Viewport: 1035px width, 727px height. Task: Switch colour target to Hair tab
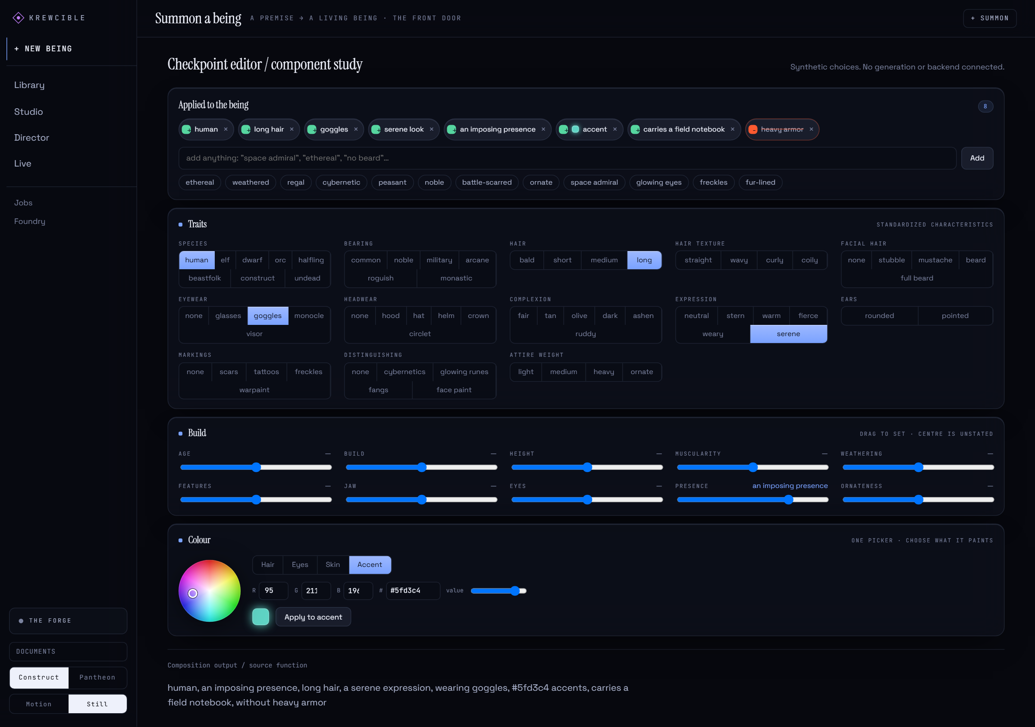(267, 565)
